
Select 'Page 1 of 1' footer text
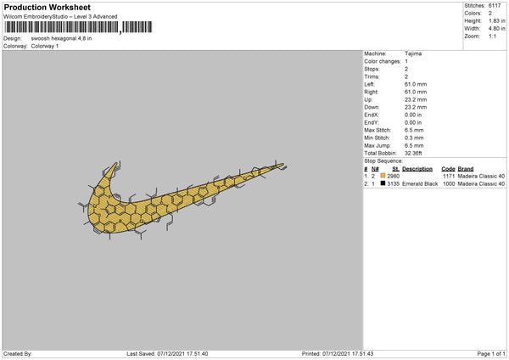point(491,354)
